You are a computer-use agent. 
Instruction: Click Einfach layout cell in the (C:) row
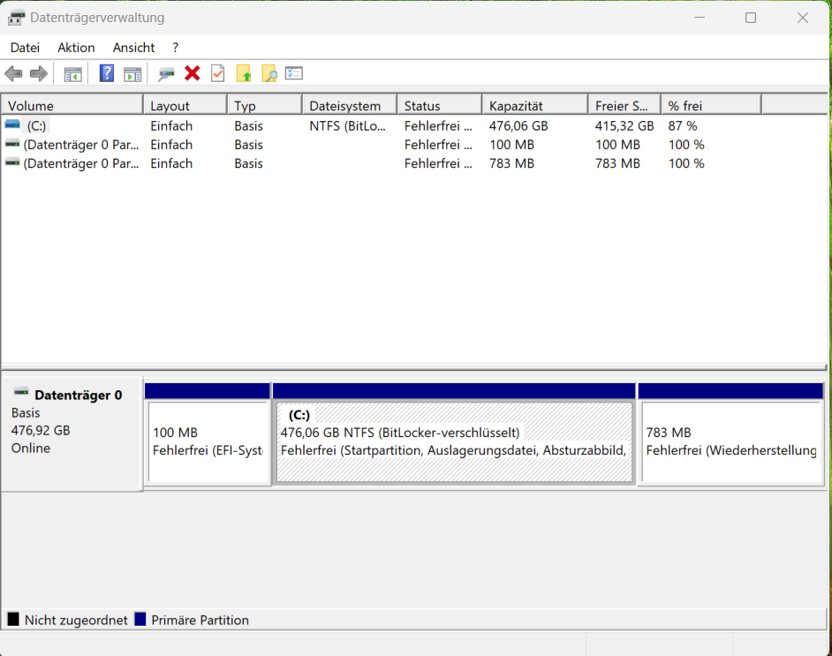click(x=171, y=126)
